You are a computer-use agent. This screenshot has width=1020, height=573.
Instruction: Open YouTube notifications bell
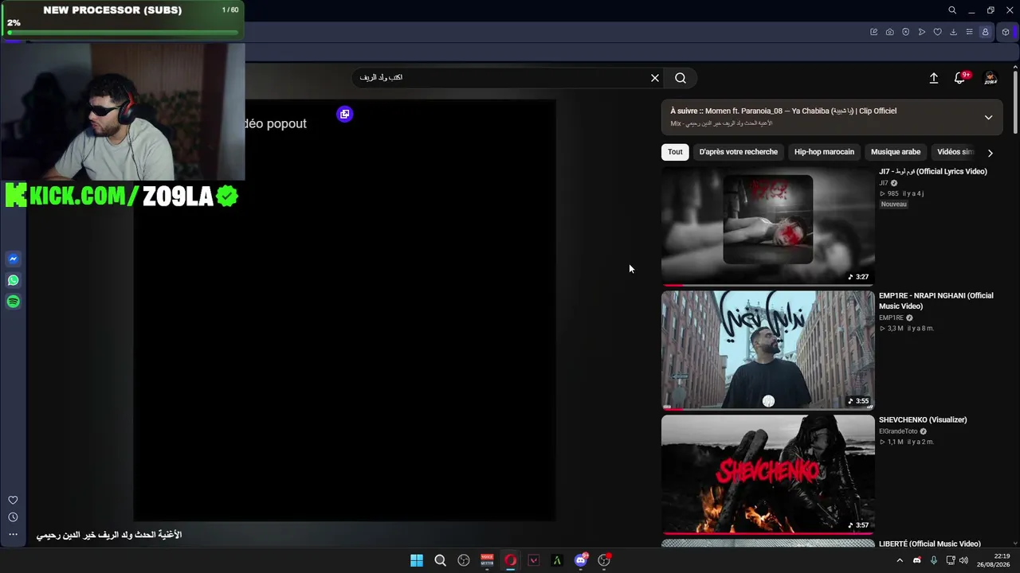[960, 78]
